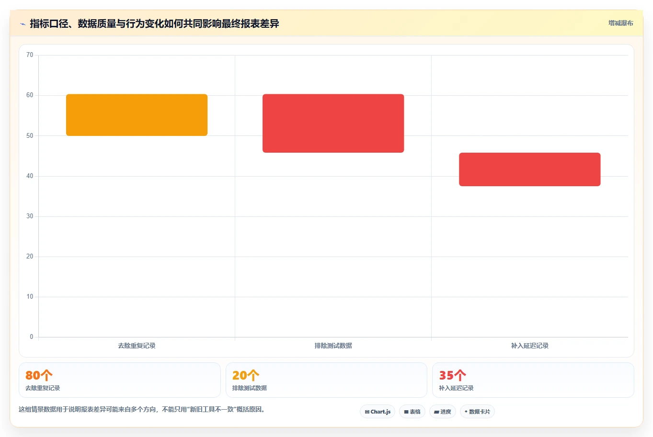Select the 35个 补入延迟记录 data card
The image size is (653, 437).
pyautogui.click(x=533, y=380)
